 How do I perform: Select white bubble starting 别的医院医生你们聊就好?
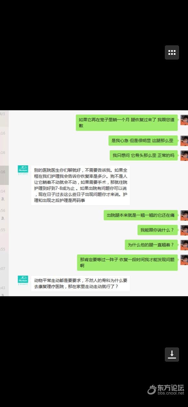tap(80, 185)
